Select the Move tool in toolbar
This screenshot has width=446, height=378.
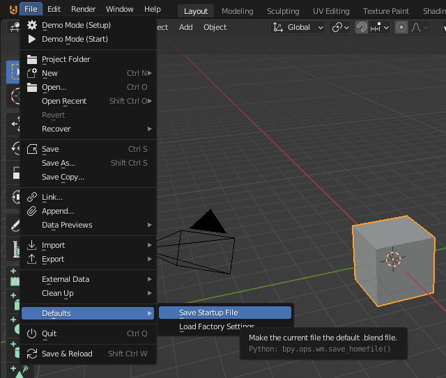pos(13,124)
